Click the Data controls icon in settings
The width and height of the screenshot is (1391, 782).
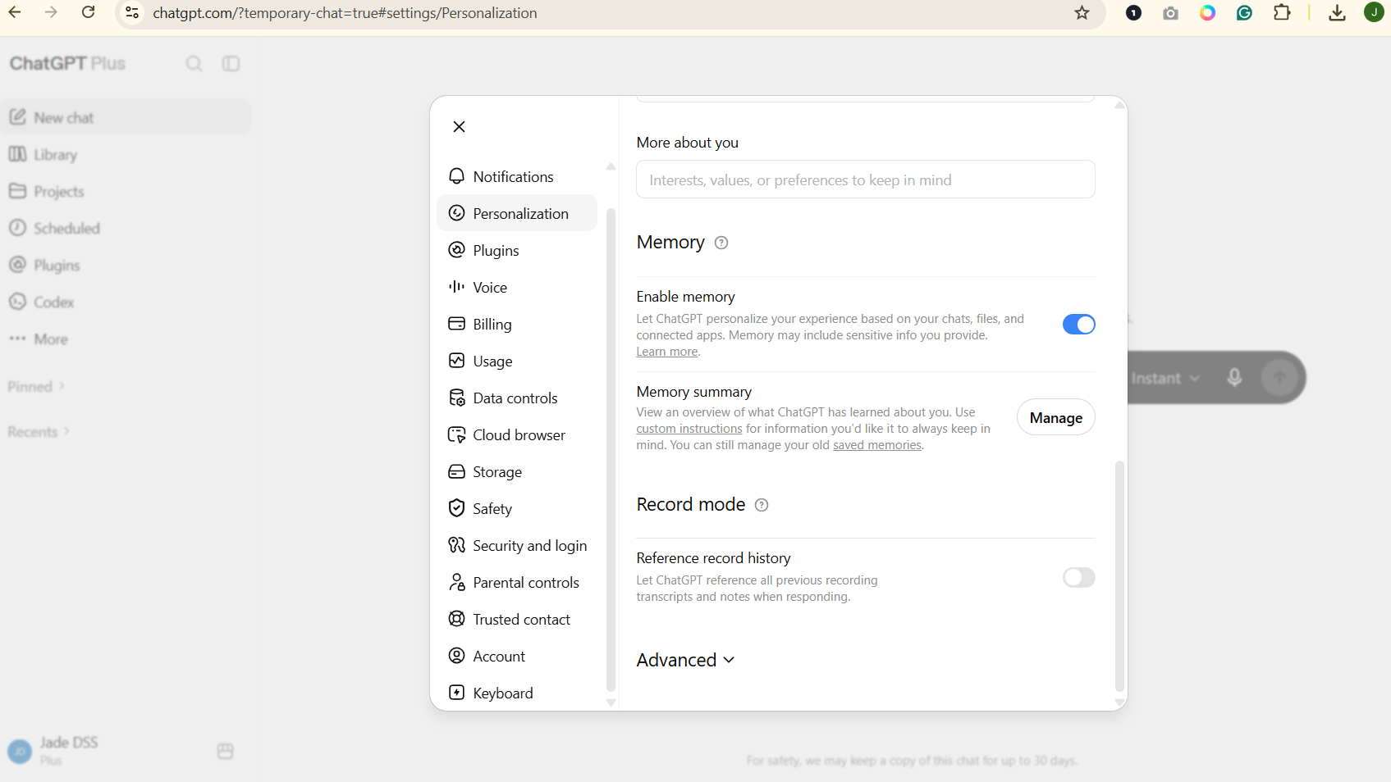(x=457, y=398)
